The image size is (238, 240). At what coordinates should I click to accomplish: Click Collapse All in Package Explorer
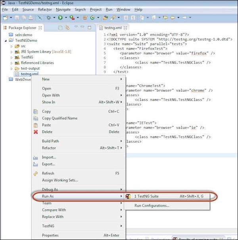click(x=61, y=28)
